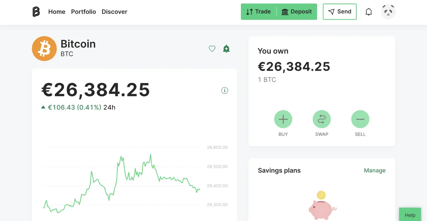
Task: Click the BUY label under plus icon
Action: pyautogui.click(x=283, y=134)
